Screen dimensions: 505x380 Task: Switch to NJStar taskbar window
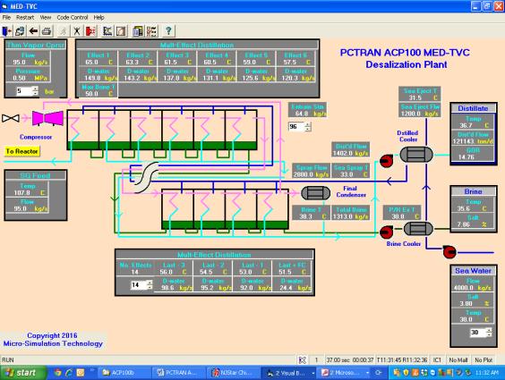[233, 373]
